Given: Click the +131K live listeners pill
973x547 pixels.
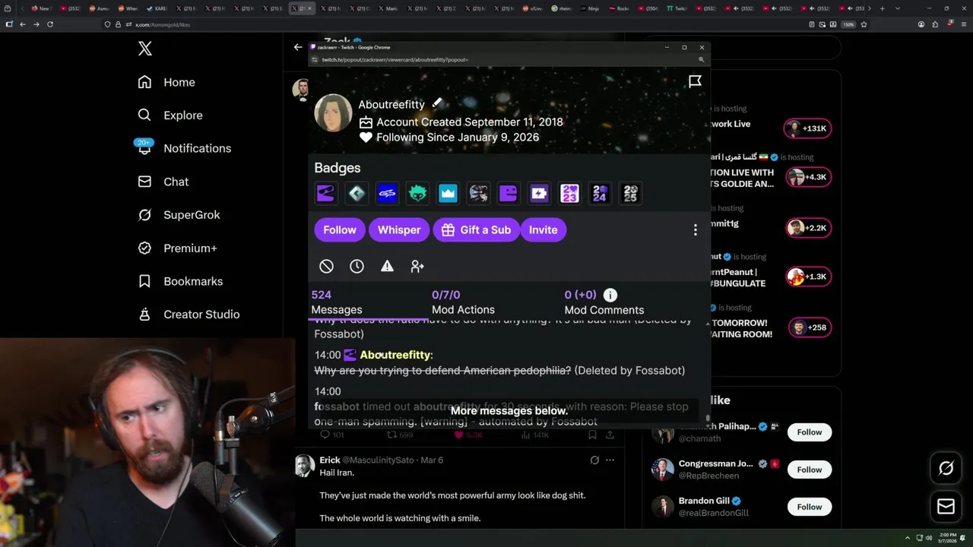Looking at the screenshot, I should 807,128.
